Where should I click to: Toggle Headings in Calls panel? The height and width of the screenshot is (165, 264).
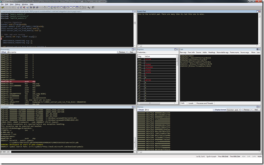pyautogui.click(x=212, y=52)
